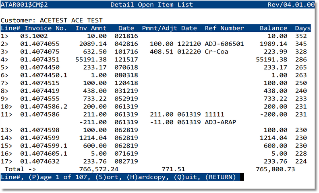Select invoice 03.1002 on line 1

click(x=34, y=36)
